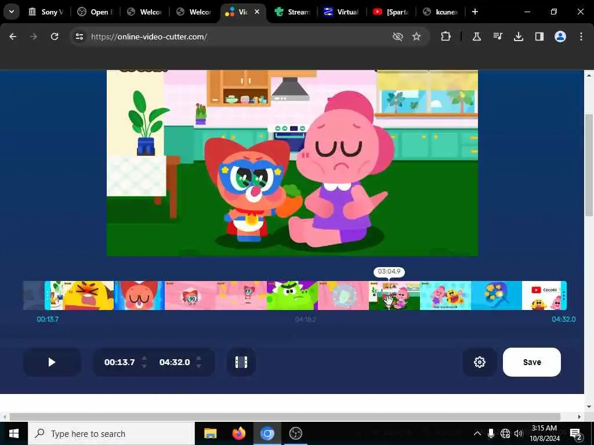Expand the tab search dropdown
The image size is (594, 445).
click(x=12, y=12)
